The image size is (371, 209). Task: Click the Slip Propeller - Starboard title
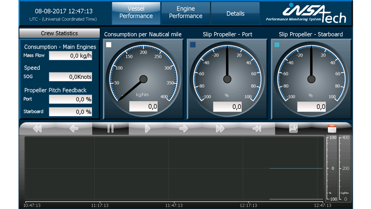point(311,34)
